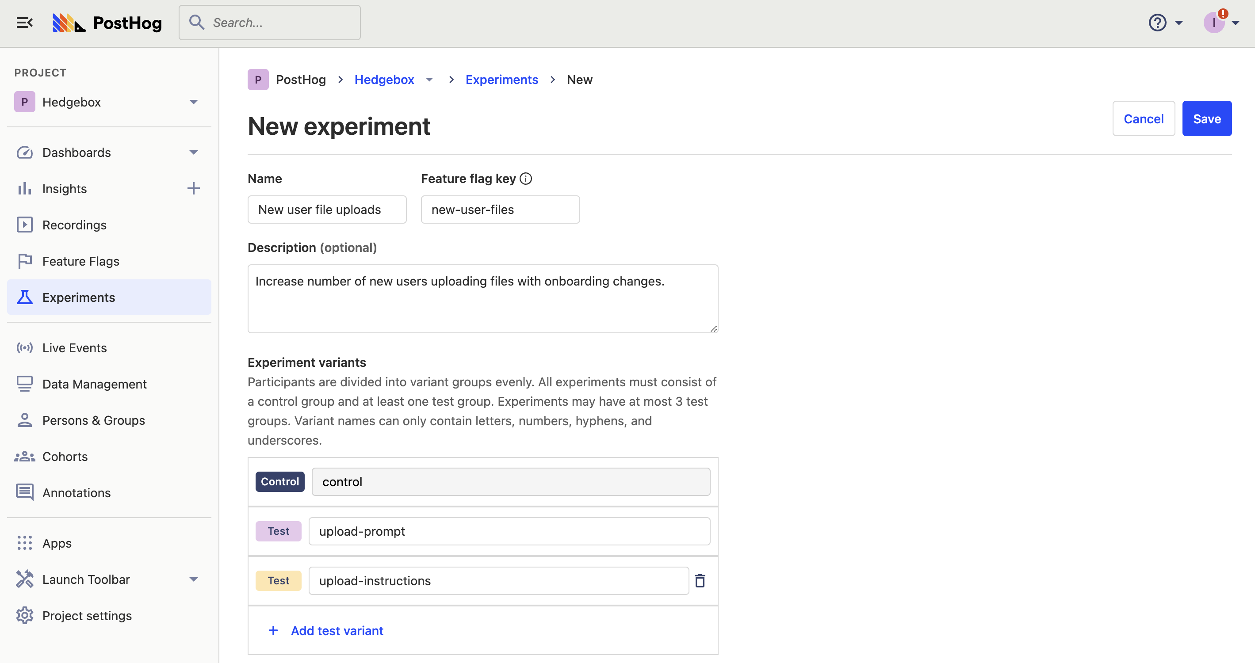Screen dimensions: 1255x663
Task: Edit the experiment description text
Action: [482, 299]
